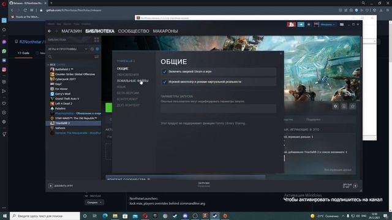Collapse the ВСЕ games category
This screenshot has width=392, height=220.
(x=48, y=65)
